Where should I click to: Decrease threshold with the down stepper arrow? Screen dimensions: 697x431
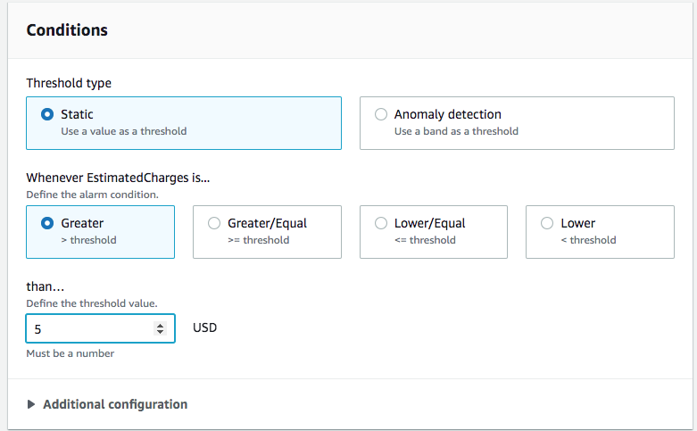click(x=161, y=332)
